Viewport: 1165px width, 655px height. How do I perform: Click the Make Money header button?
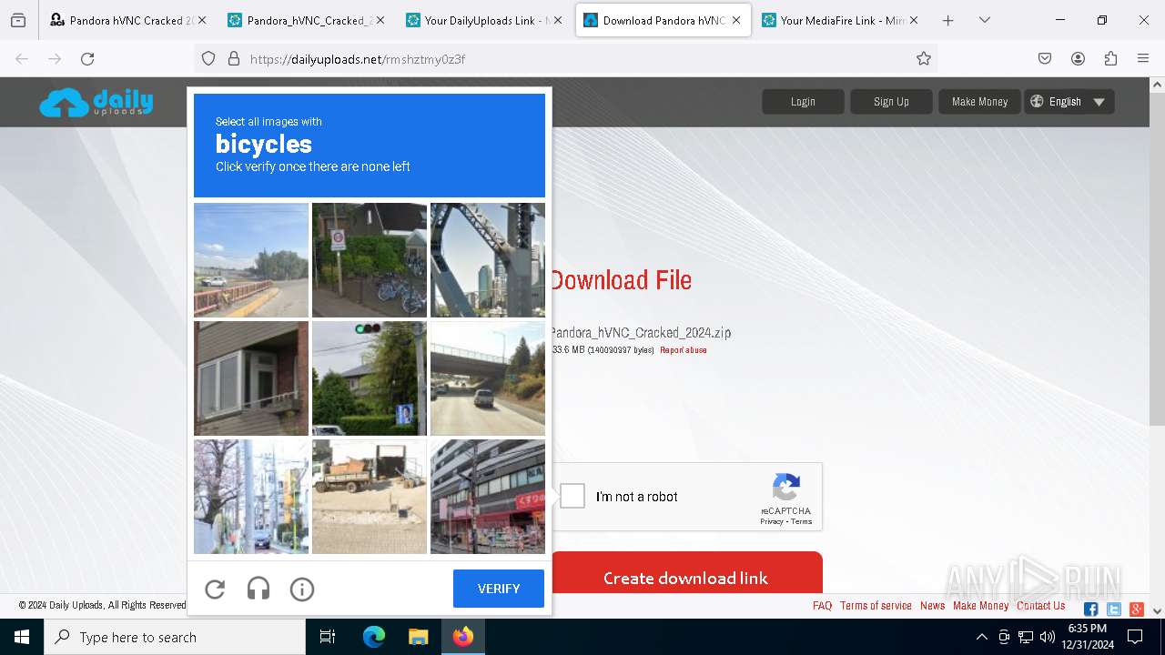pos(979,102)
